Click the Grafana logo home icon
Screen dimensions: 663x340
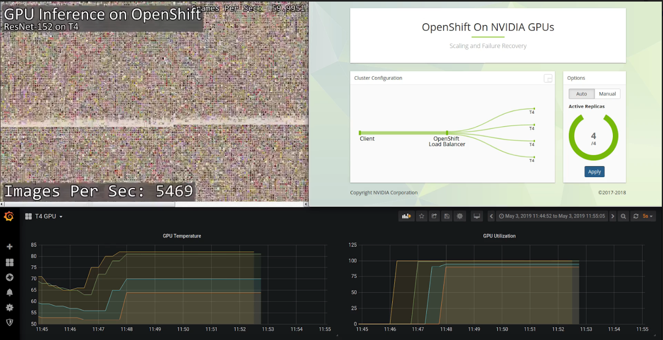coord(9,216)
